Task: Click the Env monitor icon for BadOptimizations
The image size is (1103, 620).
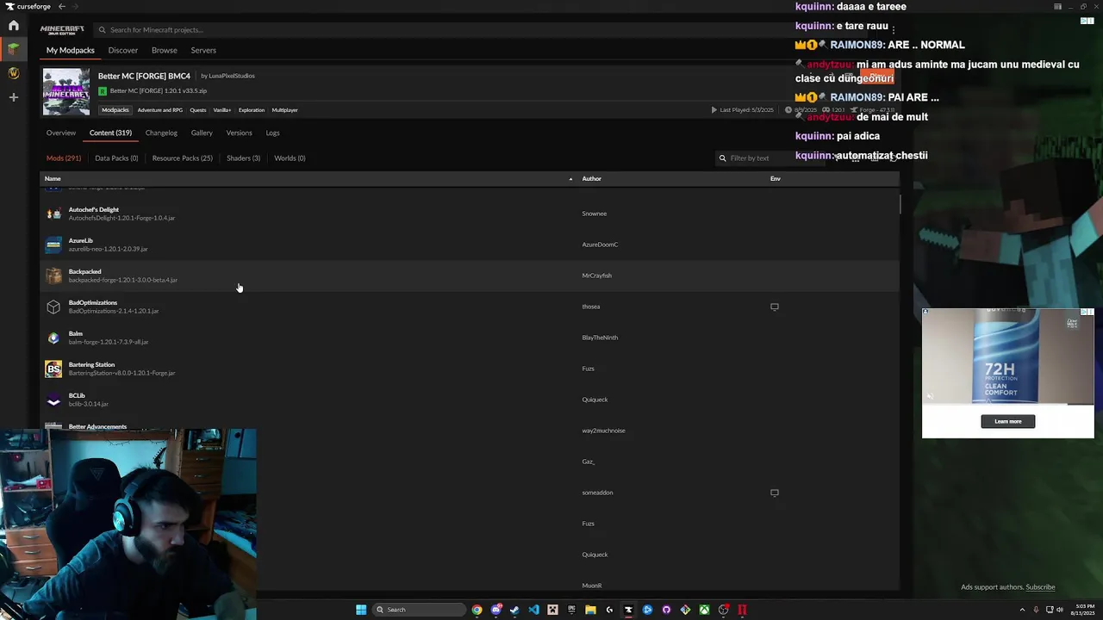Action: point(775,307)
